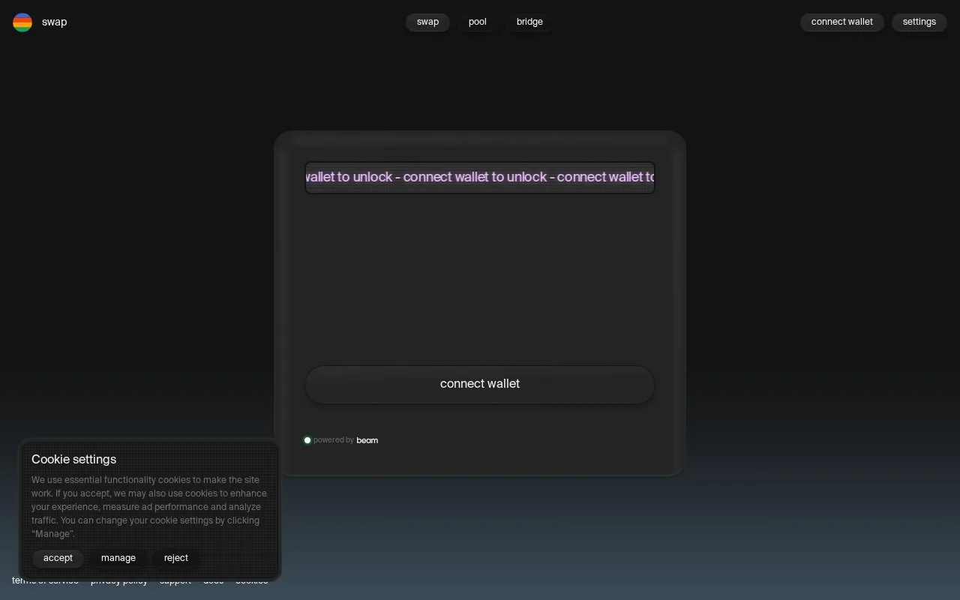Open the swap tab in top navigation

coord(427,22)
